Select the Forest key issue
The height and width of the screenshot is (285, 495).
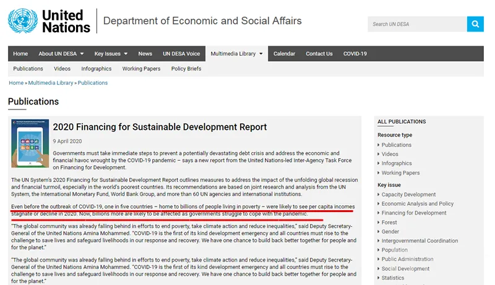tap(389, 223)
